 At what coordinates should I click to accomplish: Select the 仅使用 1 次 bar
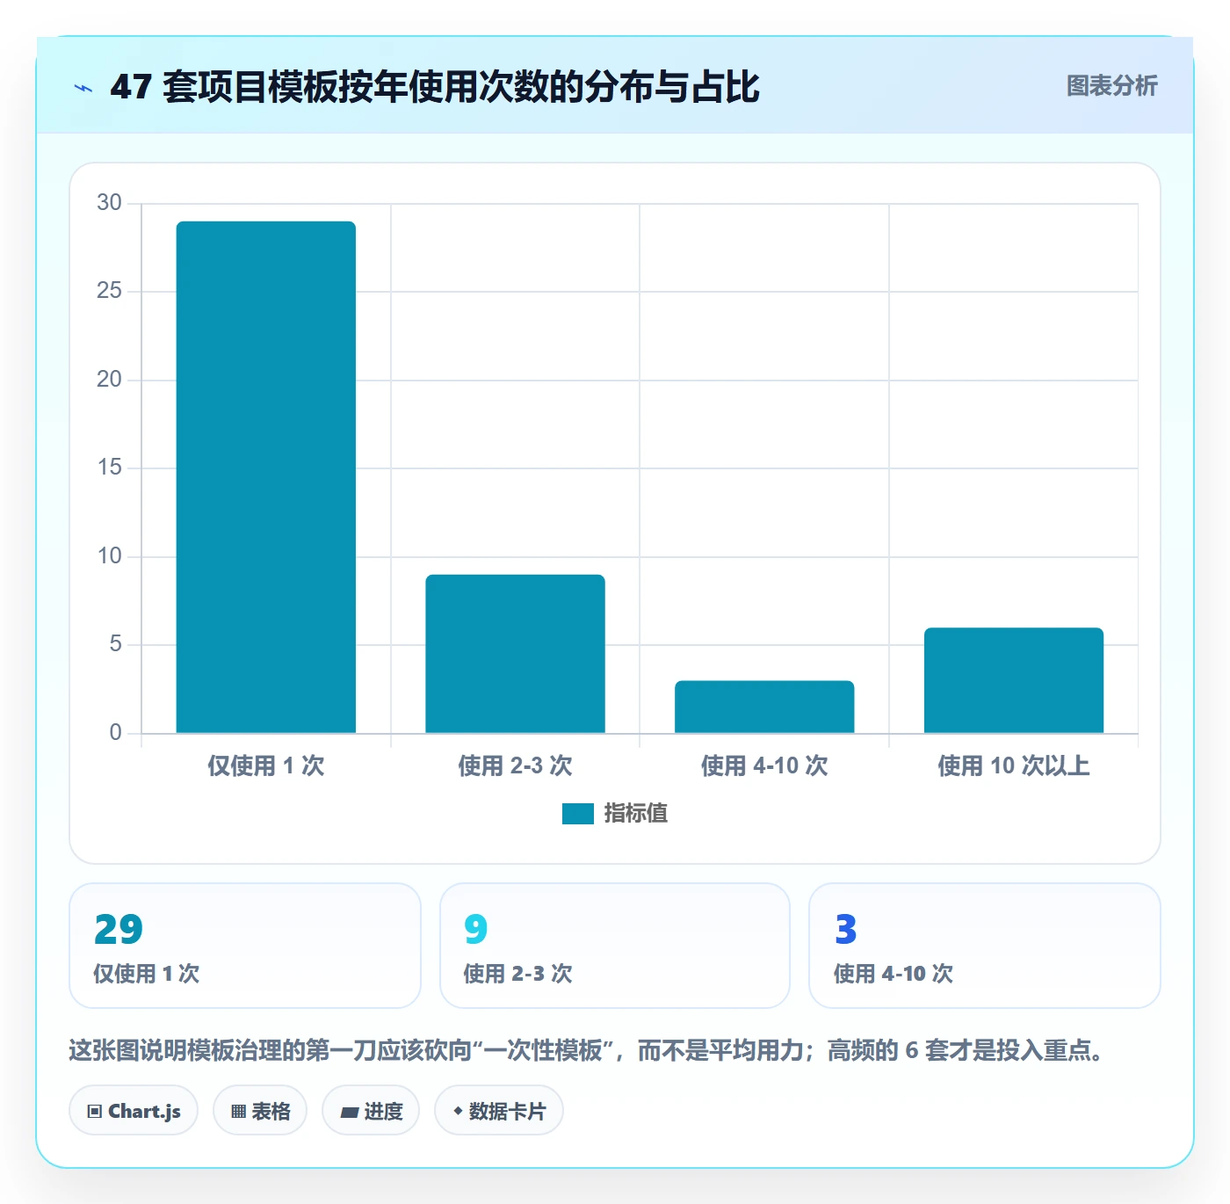266,476
